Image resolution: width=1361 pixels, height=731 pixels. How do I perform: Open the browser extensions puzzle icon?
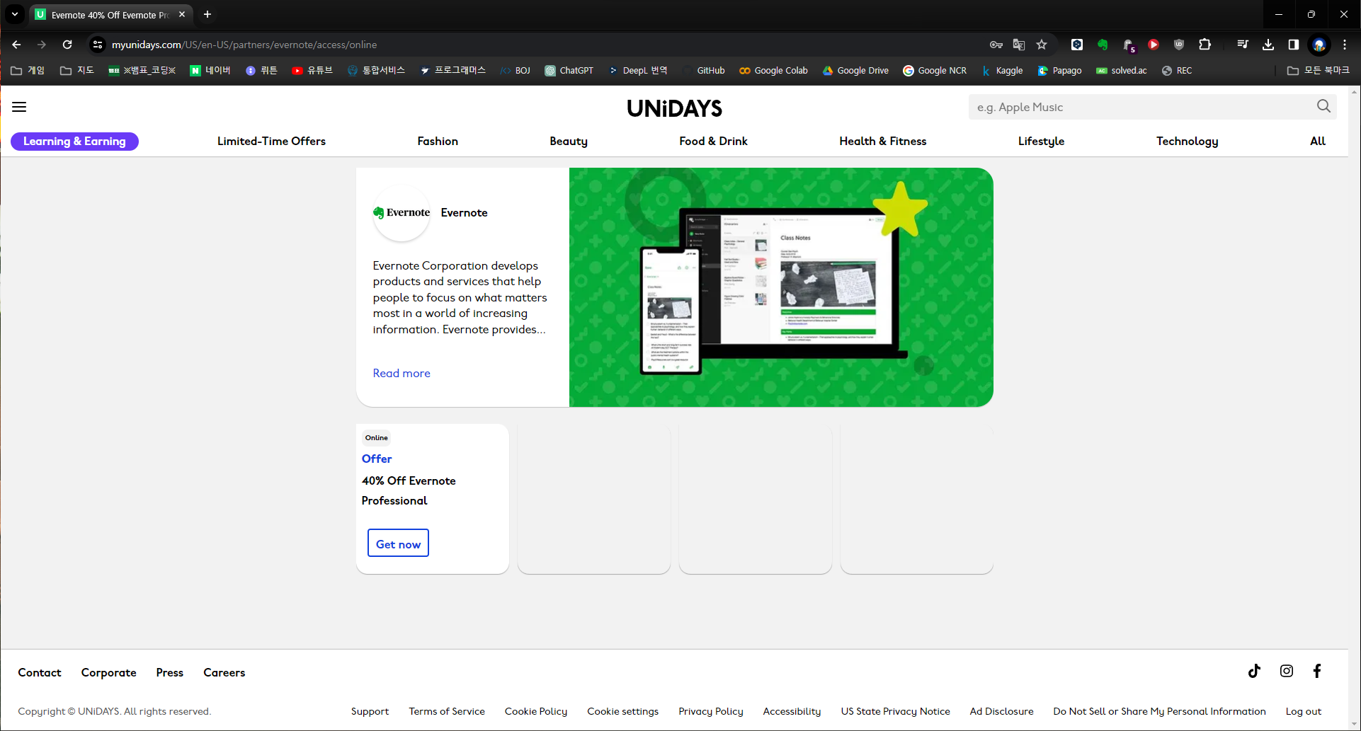point(1205,45)
